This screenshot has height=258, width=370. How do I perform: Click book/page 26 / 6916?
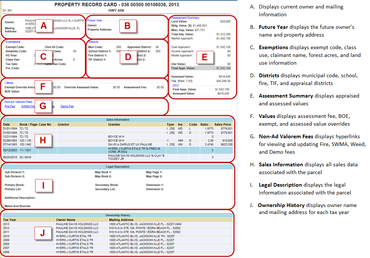pyautogui.click(x=25, y=157)
